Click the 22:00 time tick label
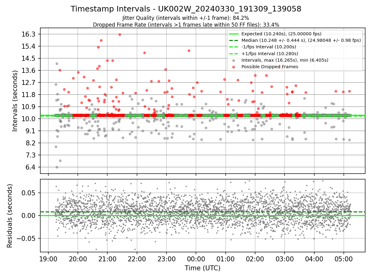Viewport: 372px width, 279px height. click(137, 259)
